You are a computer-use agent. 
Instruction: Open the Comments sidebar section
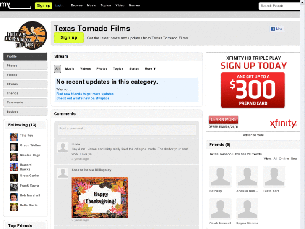25,103
